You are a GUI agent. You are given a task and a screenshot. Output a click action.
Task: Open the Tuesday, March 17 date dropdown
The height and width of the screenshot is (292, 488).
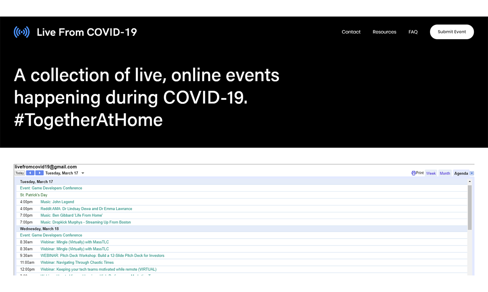click(83, 173)
